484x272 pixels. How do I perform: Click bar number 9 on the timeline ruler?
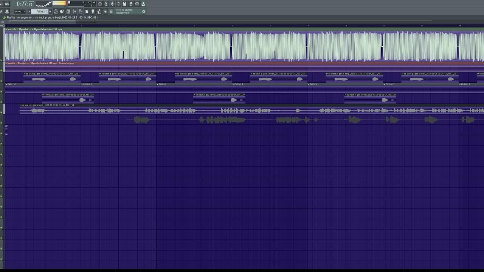pos(308,26)
